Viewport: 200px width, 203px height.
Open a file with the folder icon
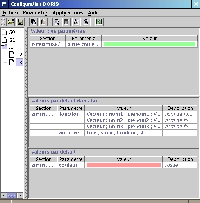point(11,22)
